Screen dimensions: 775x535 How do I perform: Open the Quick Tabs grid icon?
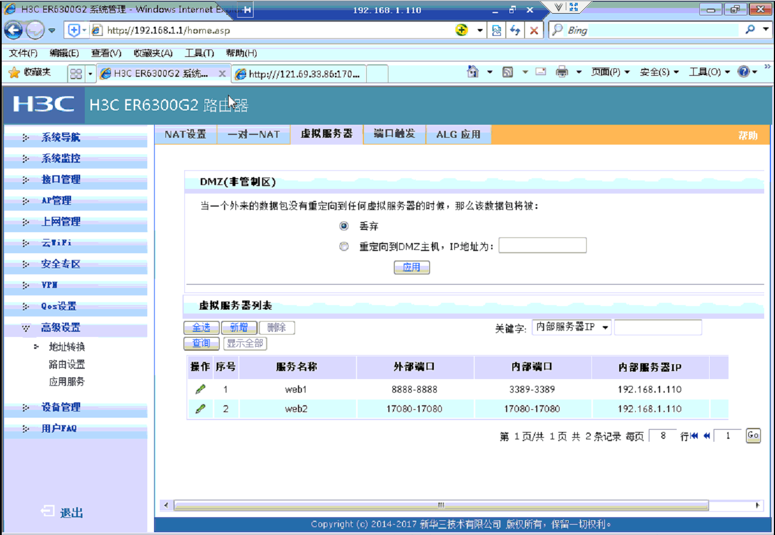(x=76, y=73)
